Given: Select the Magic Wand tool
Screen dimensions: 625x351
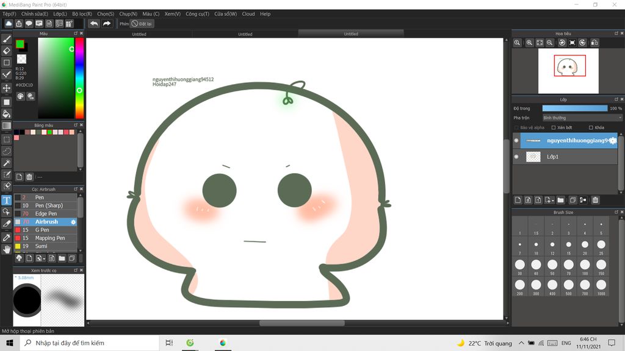Looking at the screenshot, I should click(x=7, y=163).
